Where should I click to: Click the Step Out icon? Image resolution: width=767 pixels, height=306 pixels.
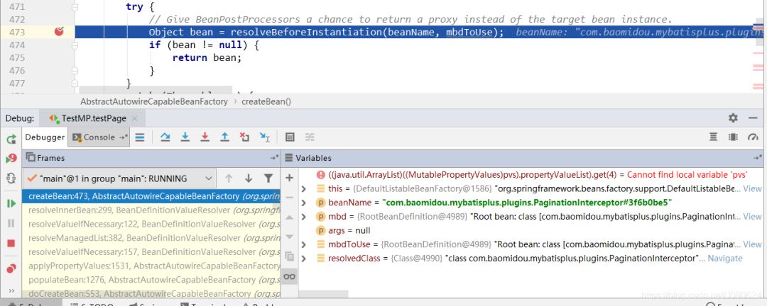224,137
